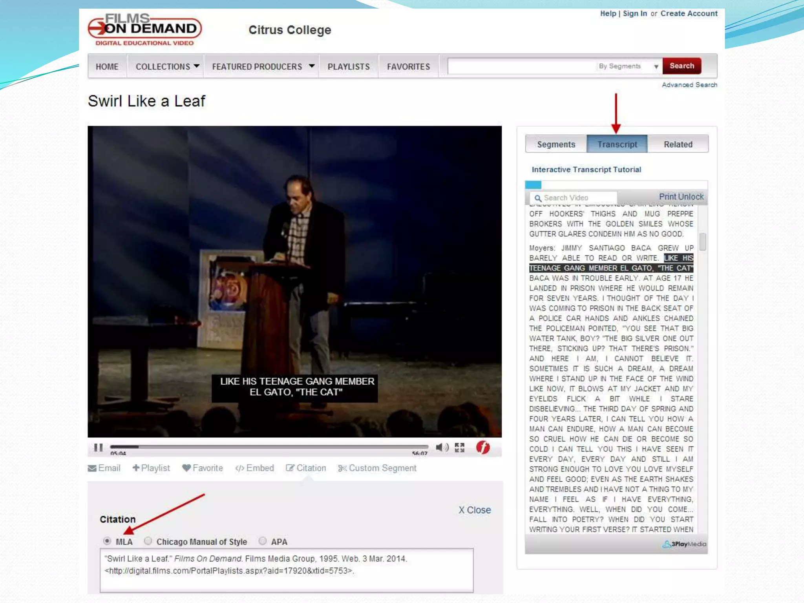Image resolution: width=804 pixels, height=603 pixels.
Task: Select the APA citation style
Action: [263, 541]
